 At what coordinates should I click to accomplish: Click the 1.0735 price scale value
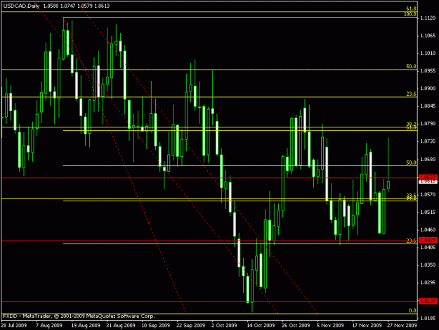428,141
